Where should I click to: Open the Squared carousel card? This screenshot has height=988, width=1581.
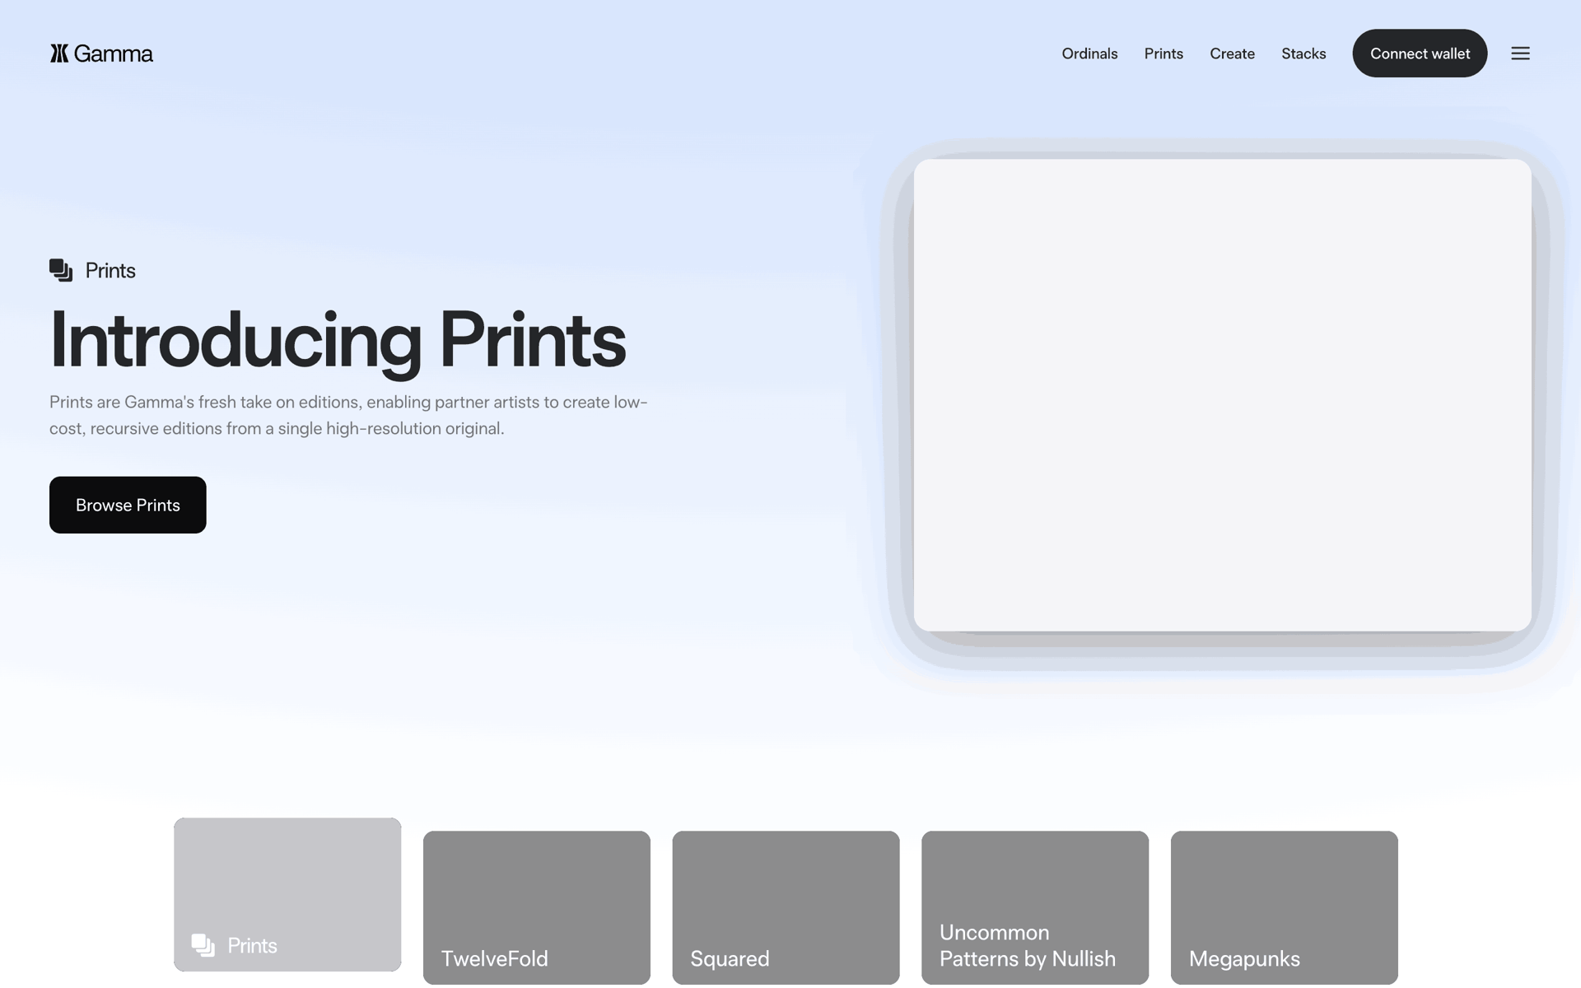pyautogui.click(x=786, y=907)
